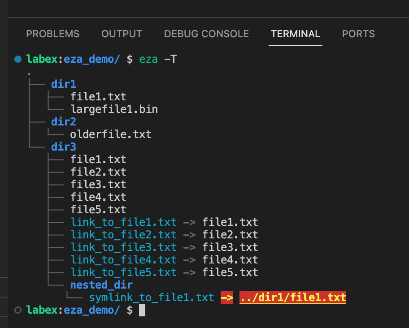This screenshot has height=328, width=409.
Task: Click the dir3 directory name in tree output
Action: pyautogui.click(x=64, y=147)
